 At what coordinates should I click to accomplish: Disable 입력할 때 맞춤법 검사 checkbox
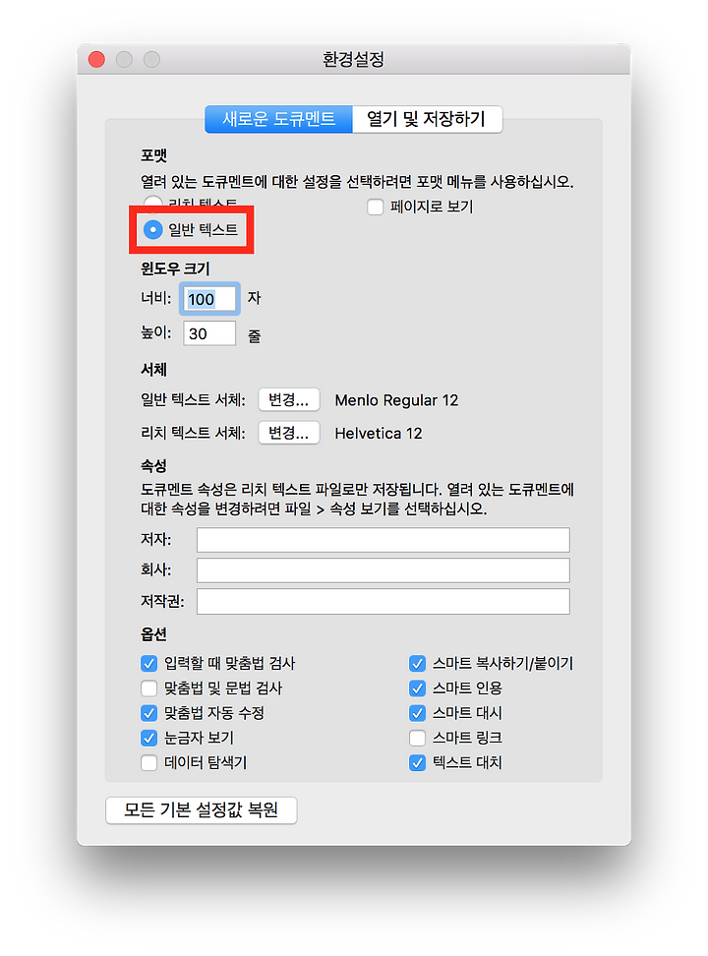148,663
